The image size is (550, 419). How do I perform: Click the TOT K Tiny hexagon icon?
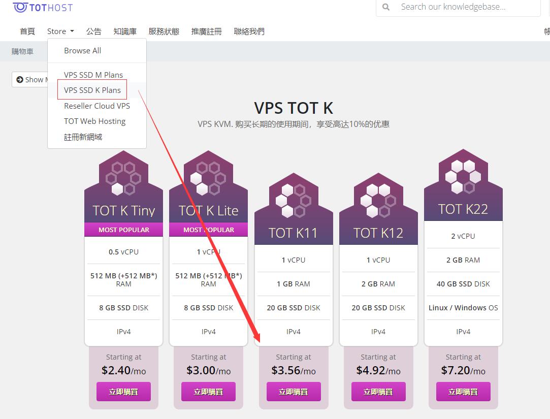click(x=123, y=178)
